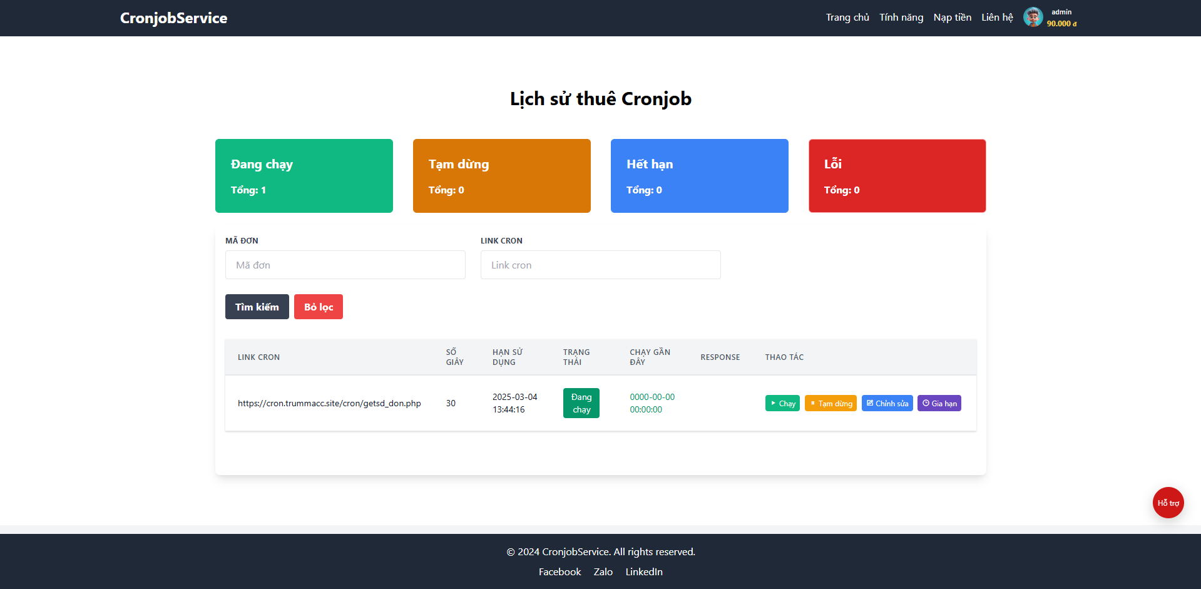Select the green Đang chạy summary card
The height and width of the screenshot is (589, 1201).
(304, 176)
